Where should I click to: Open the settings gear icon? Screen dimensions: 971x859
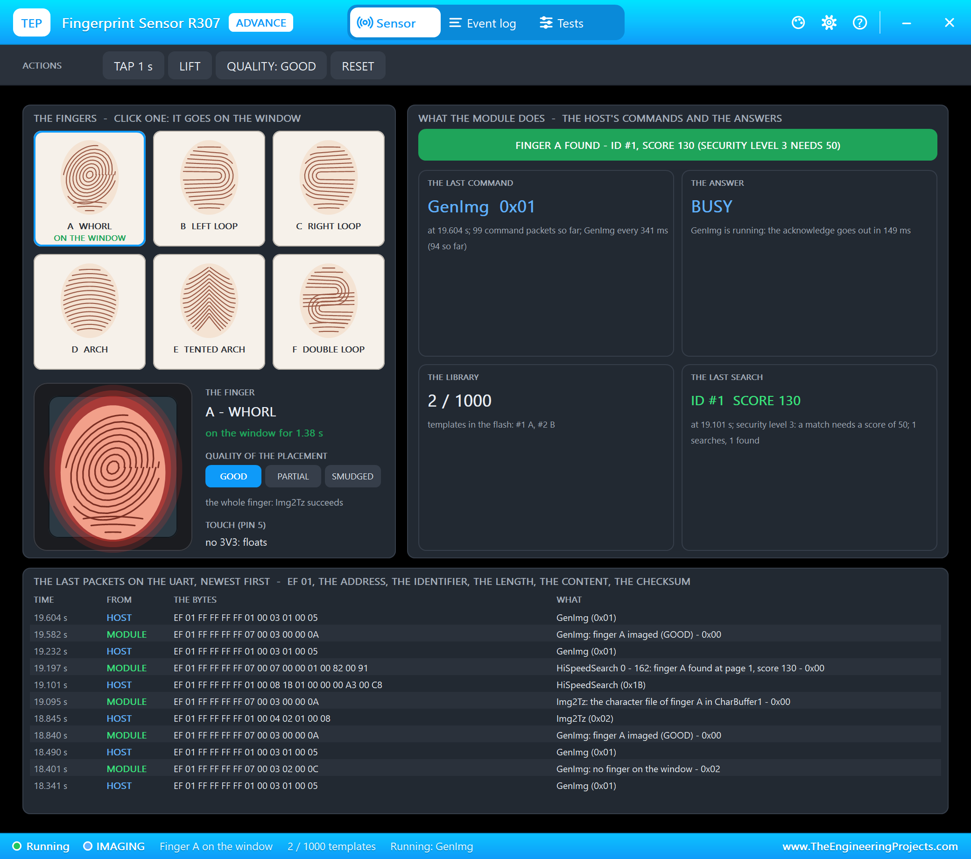[829, 23]
